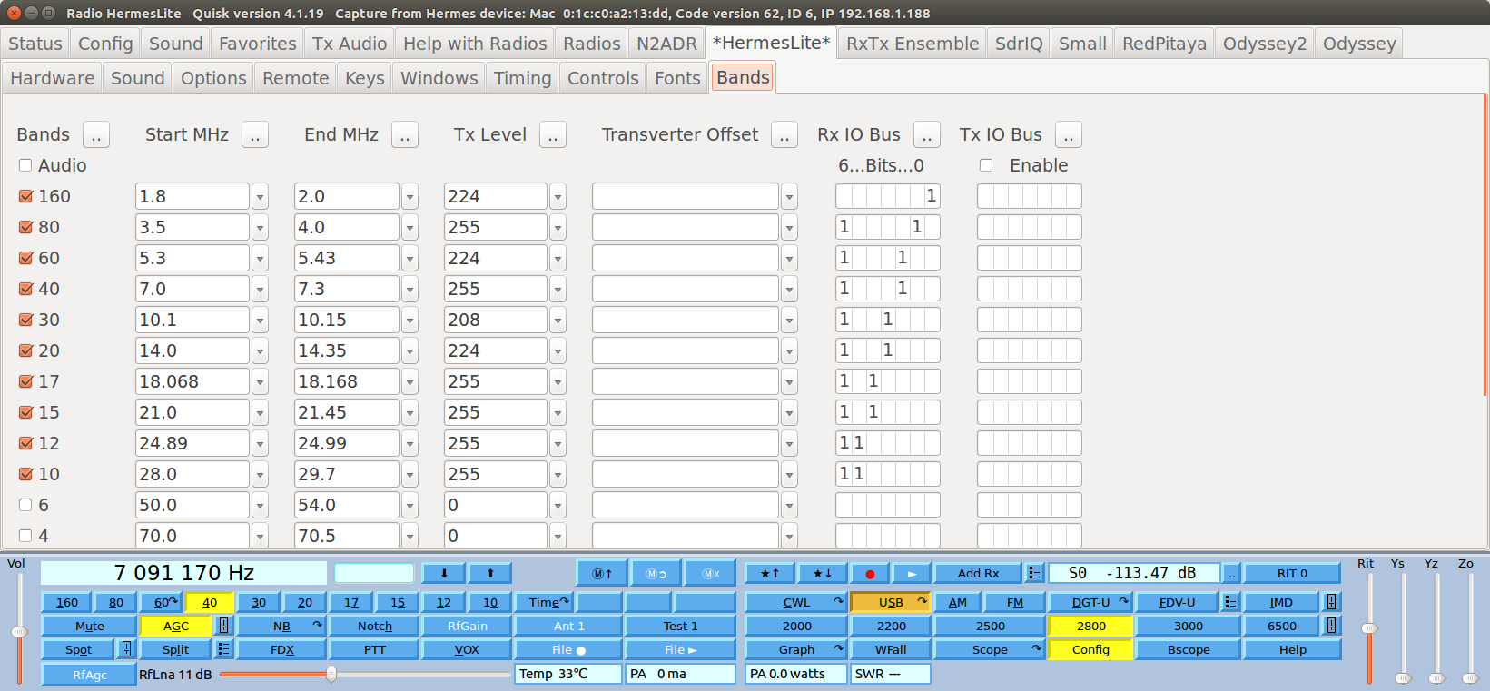This screenshot has height=691, width=1490.
Task: Click the .. button next to Tx IO Bus
Action: 1069,134
